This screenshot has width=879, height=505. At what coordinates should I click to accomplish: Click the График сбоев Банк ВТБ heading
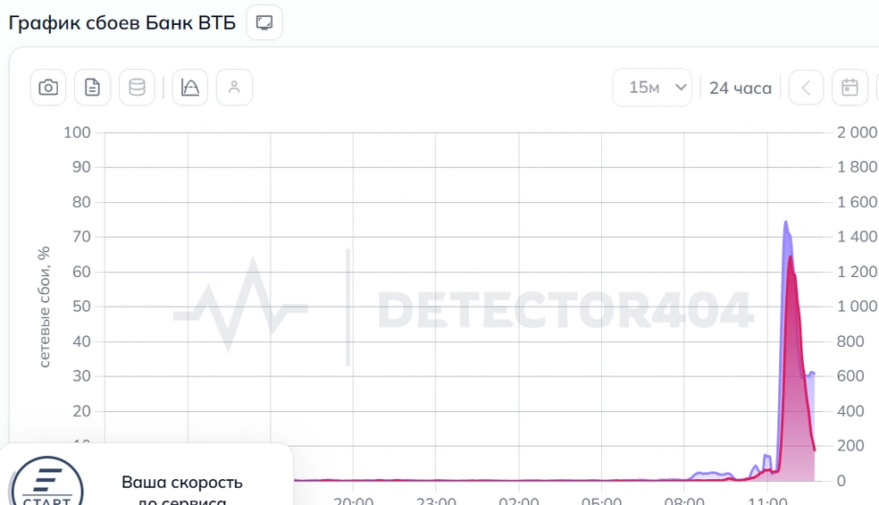coord(121,23)
